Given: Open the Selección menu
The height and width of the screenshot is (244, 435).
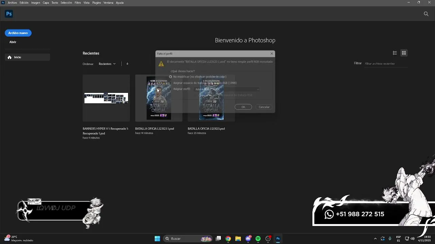Looking at the screenshot, I should point(66,2).
